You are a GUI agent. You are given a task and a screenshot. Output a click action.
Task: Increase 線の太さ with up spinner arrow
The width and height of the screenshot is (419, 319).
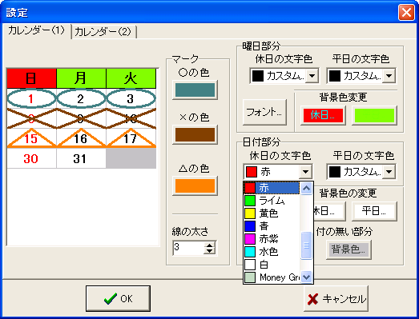pos(210,245)
